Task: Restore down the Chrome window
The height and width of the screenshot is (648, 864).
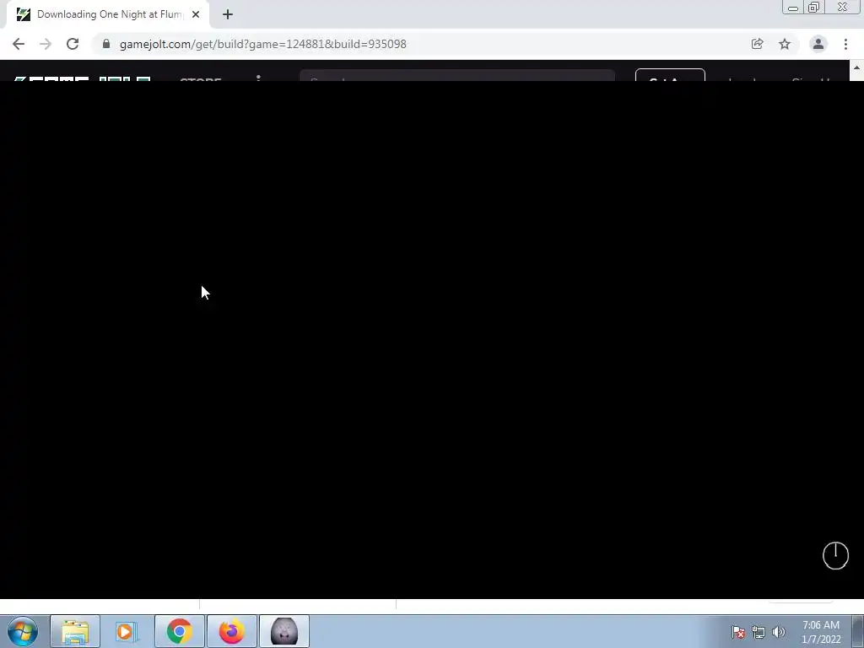Action: 813,8
